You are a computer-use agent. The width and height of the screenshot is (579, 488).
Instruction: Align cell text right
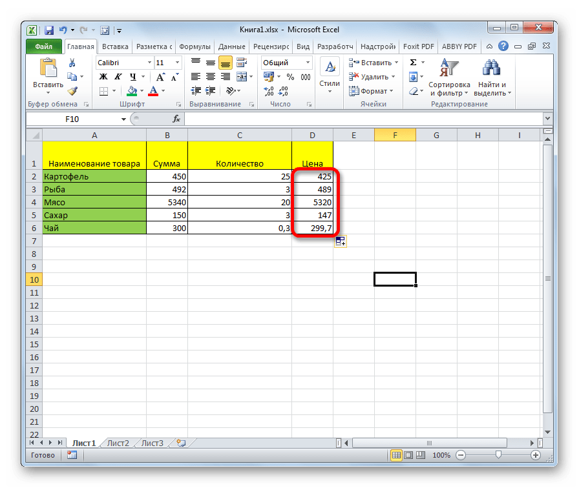point(226,77)
